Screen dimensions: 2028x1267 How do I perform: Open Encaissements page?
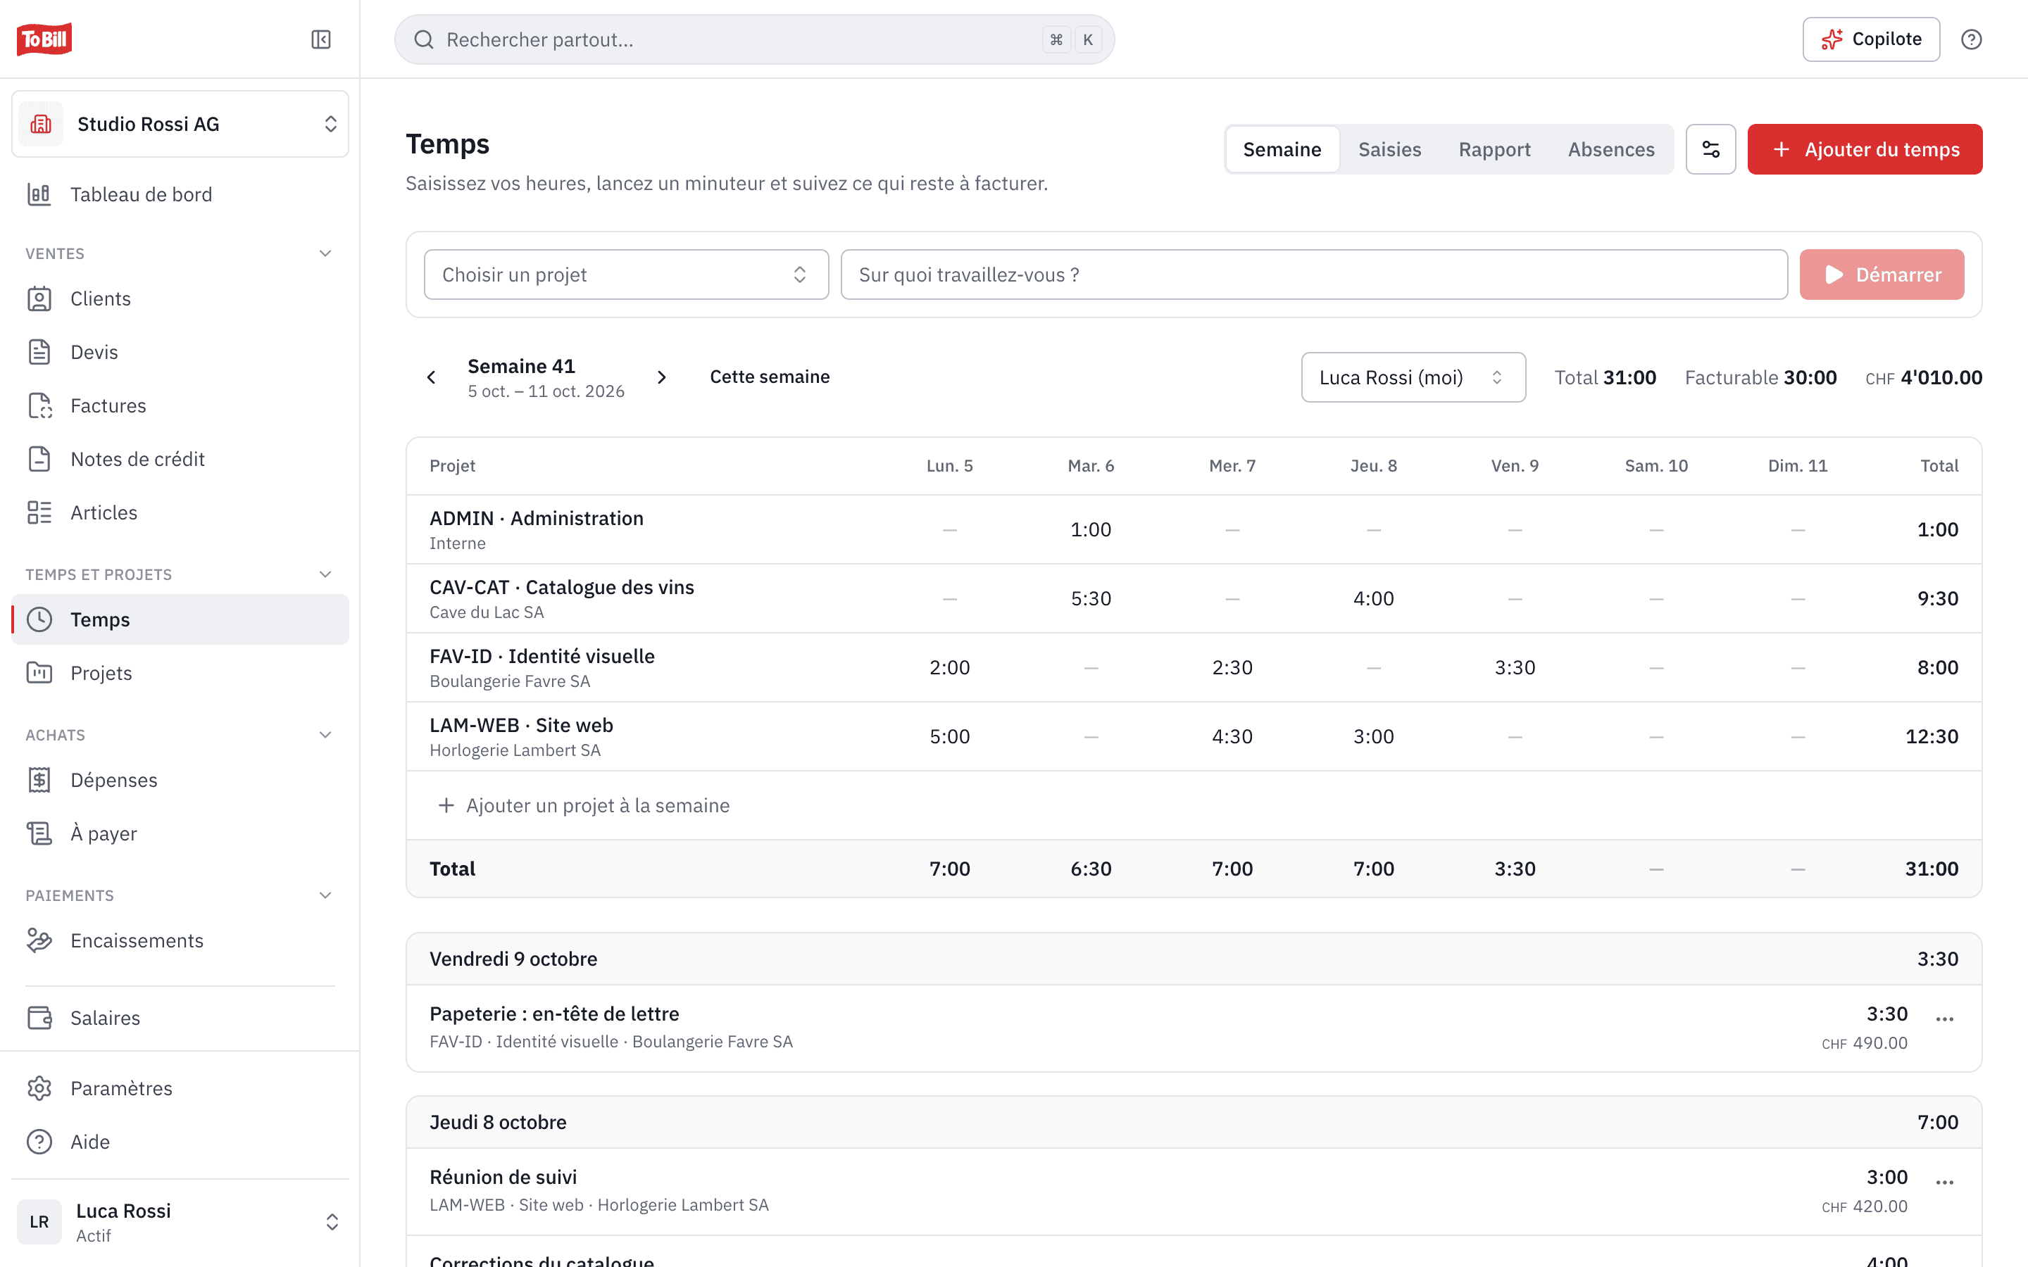click(x=180, y=940)
